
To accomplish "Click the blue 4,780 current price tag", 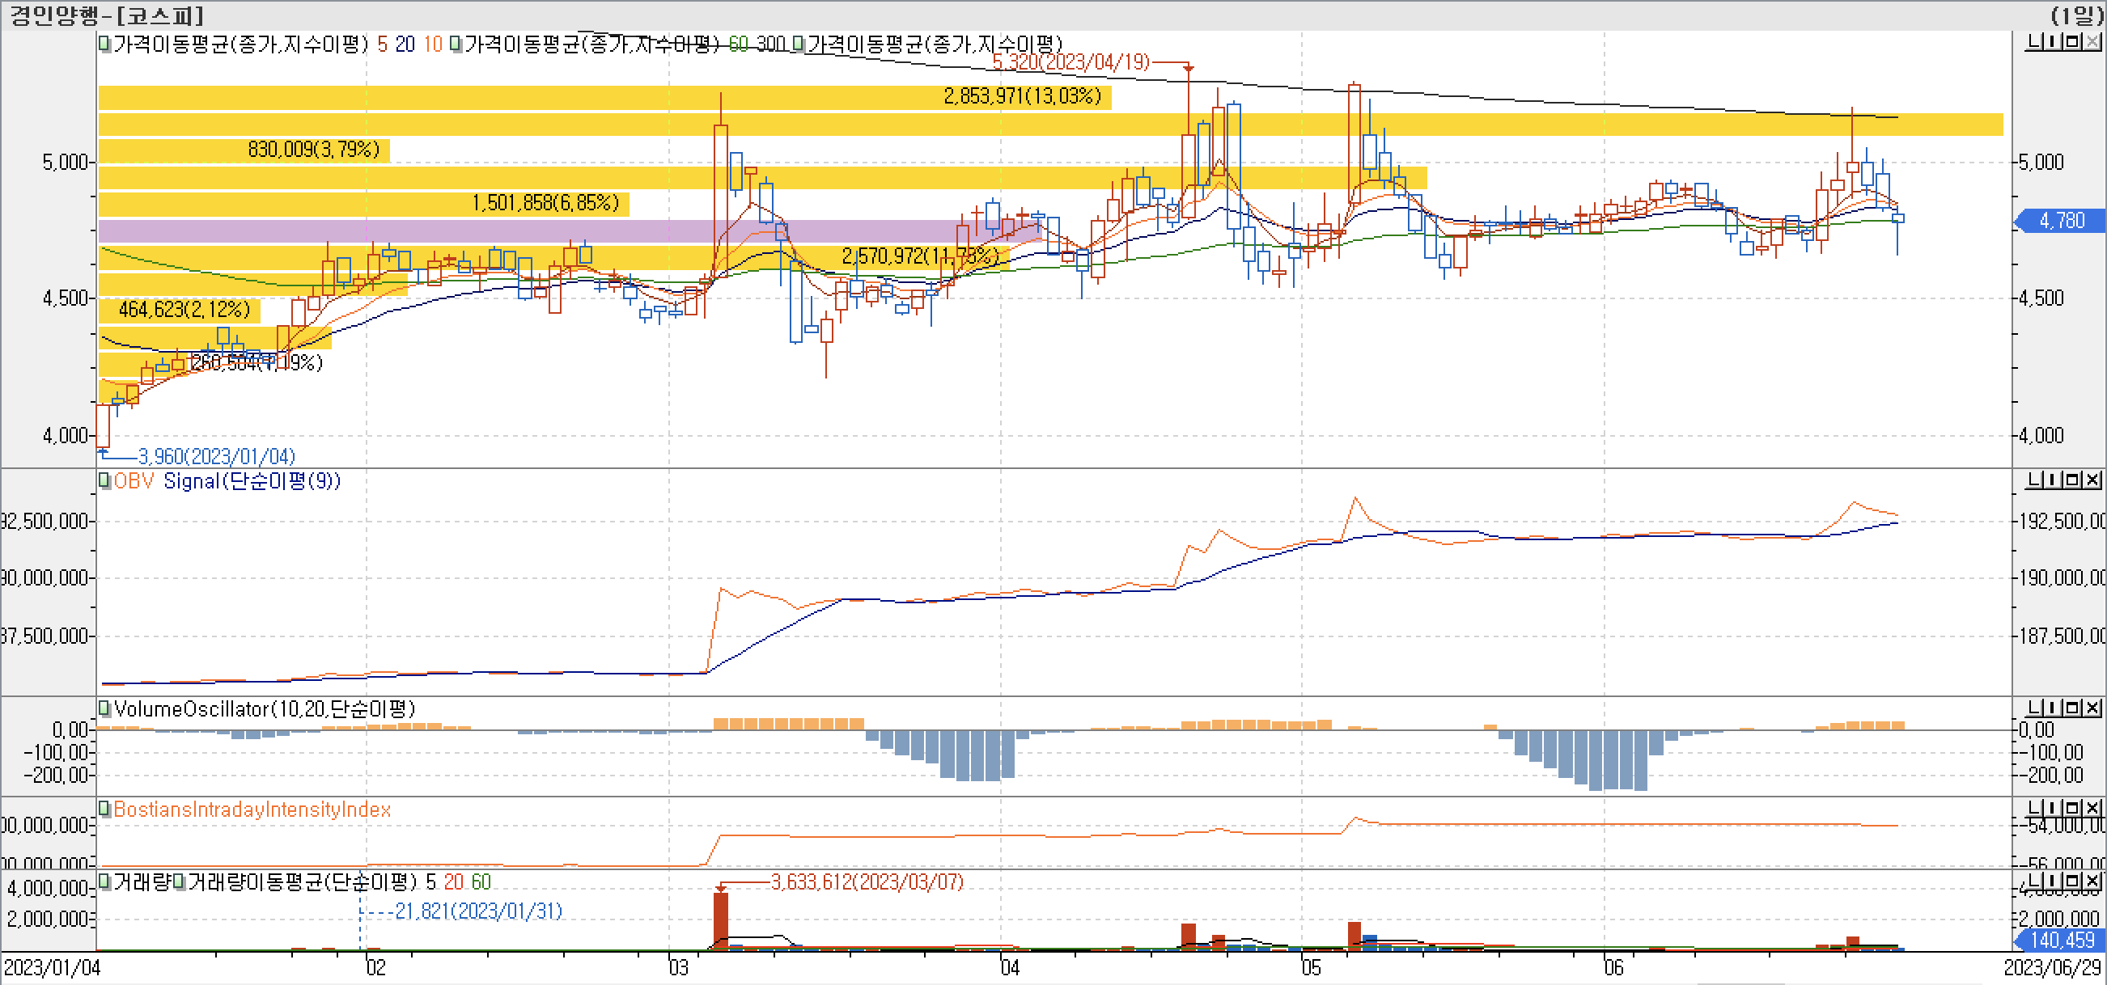I will (x=2060, y=221).
